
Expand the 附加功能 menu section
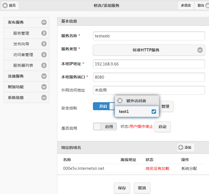pos(44,87)
